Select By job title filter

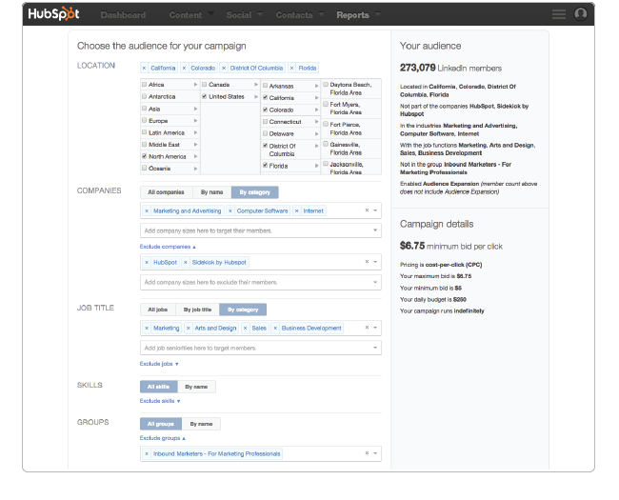(196, 310)
